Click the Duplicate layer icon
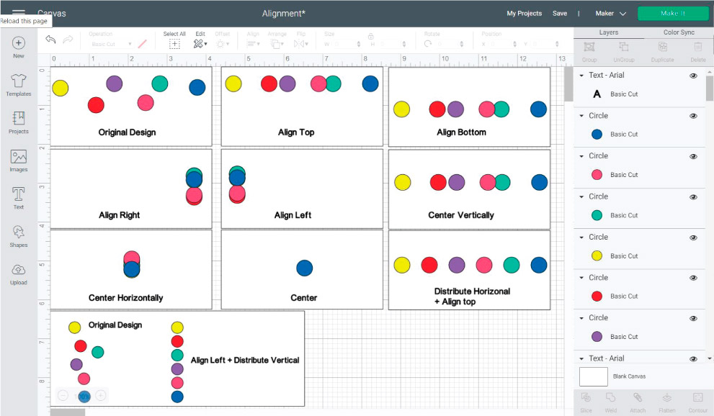The height and width of the screenshot is (416, 714). [x=663, y=47]
